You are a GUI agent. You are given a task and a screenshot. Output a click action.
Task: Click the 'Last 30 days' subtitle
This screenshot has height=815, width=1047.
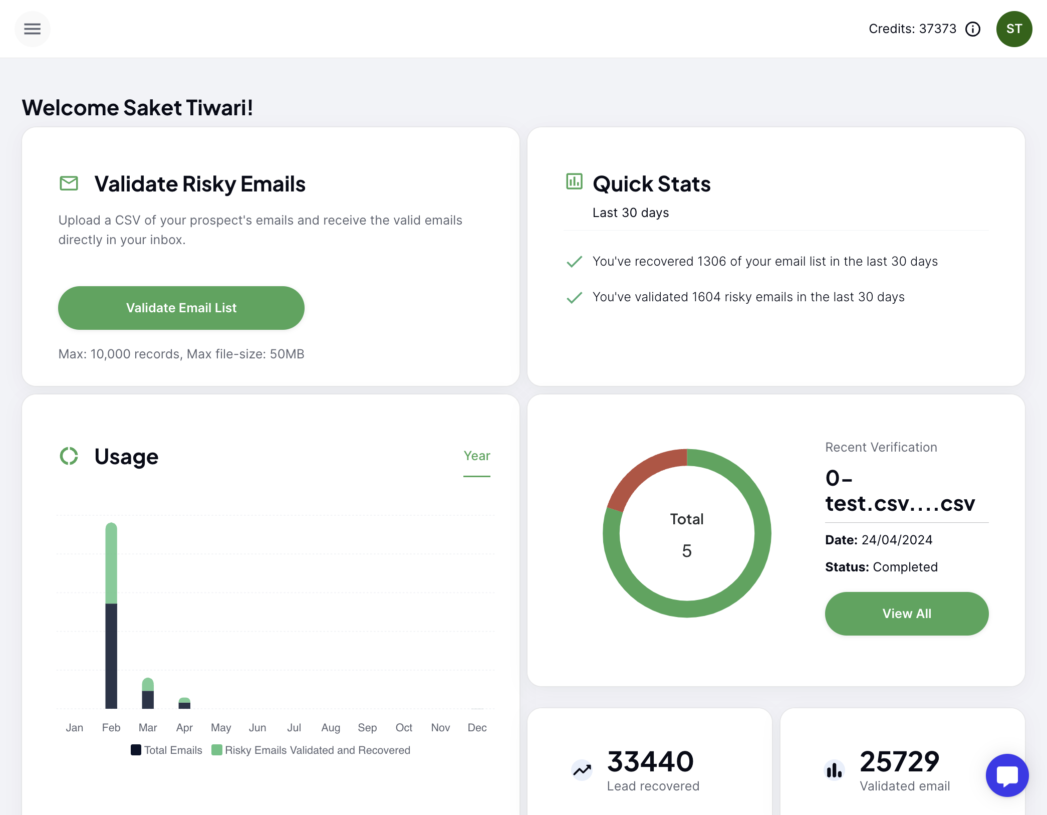tap(631, 213)
